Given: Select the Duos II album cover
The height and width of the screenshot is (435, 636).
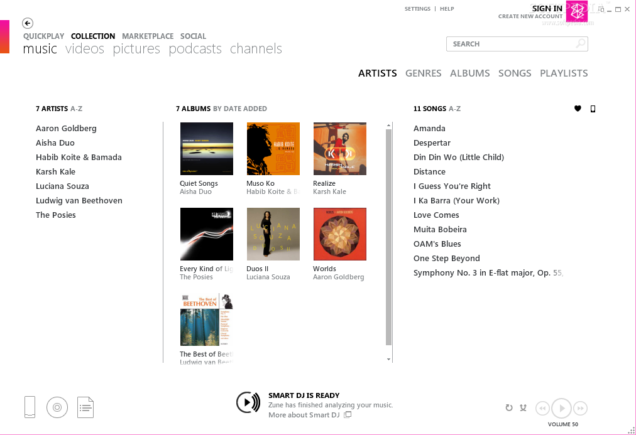Looking at the screenshot, I should [x=273, y=234].
